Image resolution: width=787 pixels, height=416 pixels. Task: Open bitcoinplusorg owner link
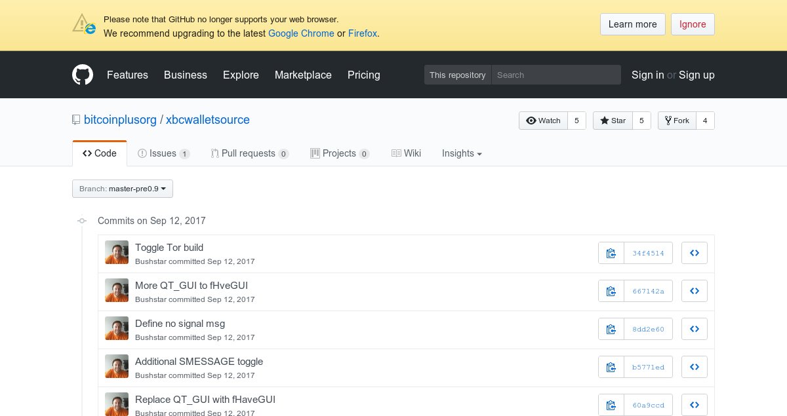120,120
